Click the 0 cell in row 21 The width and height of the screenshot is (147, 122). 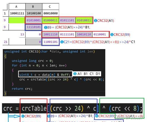pyautogui.click(x=34, y=42)
